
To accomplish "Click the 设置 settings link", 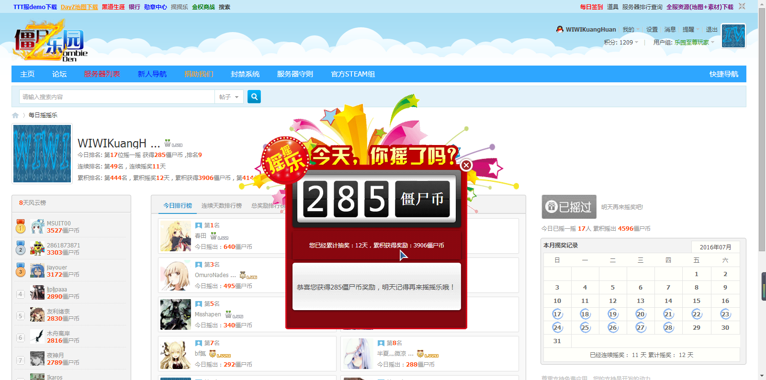I will pyautogui.click(x=652, y=30).
